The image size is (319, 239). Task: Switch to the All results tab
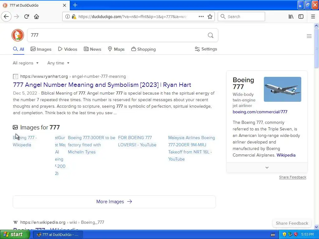click(18, 49)
